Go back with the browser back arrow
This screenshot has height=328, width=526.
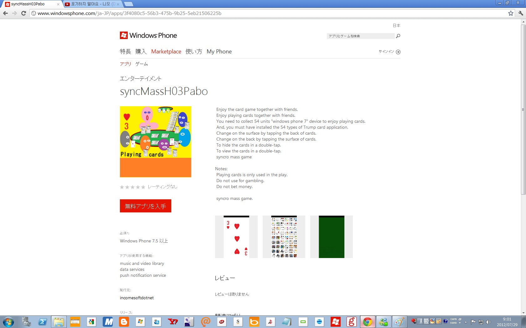pyautogui.click(x=5, y=13)
